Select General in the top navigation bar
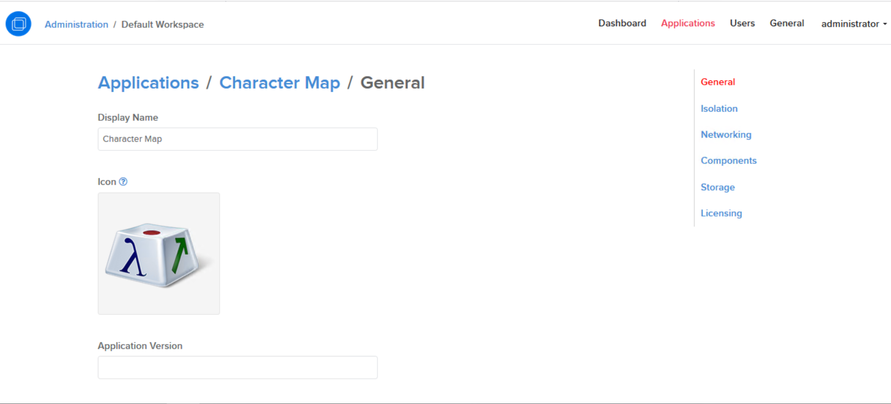Viewport: 891px width, 404px height. pyautogui.click(x=787, y=23)
